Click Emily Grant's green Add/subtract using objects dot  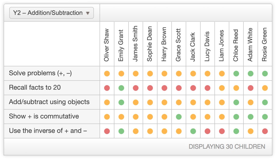tap(121, 102)
